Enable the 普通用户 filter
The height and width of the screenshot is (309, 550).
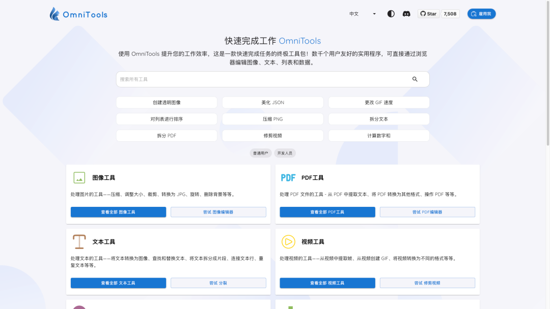click(x=260, y=152)
